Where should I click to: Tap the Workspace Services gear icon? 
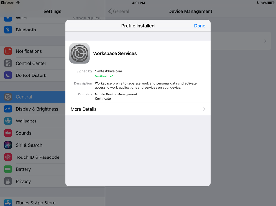(x=79, y=53)
